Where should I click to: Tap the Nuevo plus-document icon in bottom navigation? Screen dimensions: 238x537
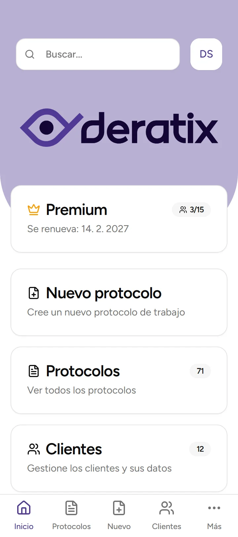point(119,508)
